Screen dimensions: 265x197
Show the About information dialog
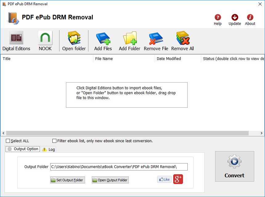(250, 20)
